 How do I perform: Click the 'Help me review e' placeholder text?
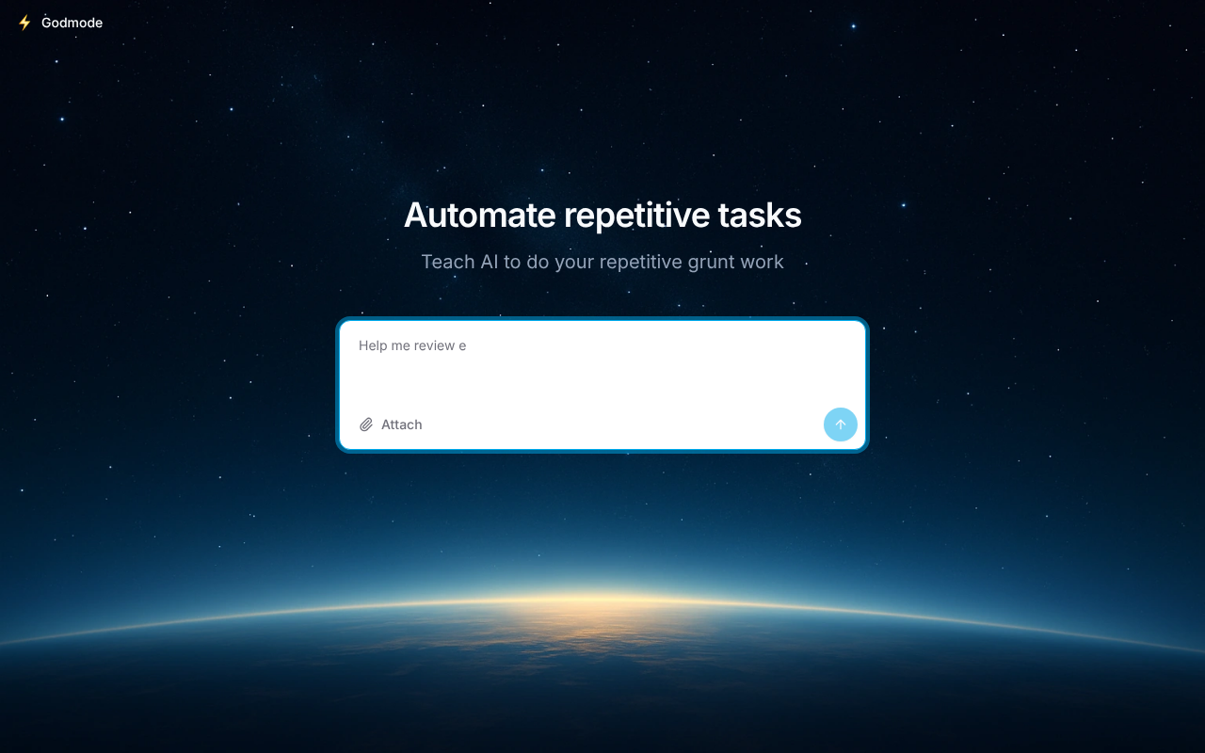coord(412,345)
